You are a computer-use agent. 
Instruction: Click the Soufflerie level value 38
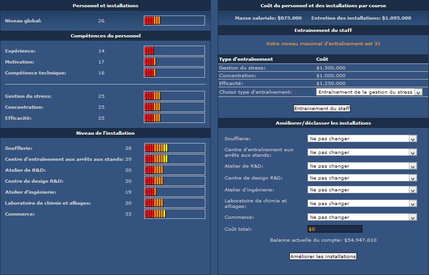point(128,148)
